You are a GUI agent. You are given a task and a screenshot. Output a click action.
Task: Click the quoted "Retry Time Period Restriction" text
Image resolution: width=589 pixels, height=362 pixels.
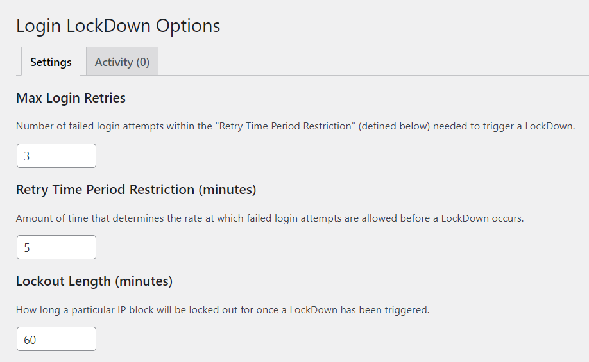pyautogui.click(x=285, y=126)
